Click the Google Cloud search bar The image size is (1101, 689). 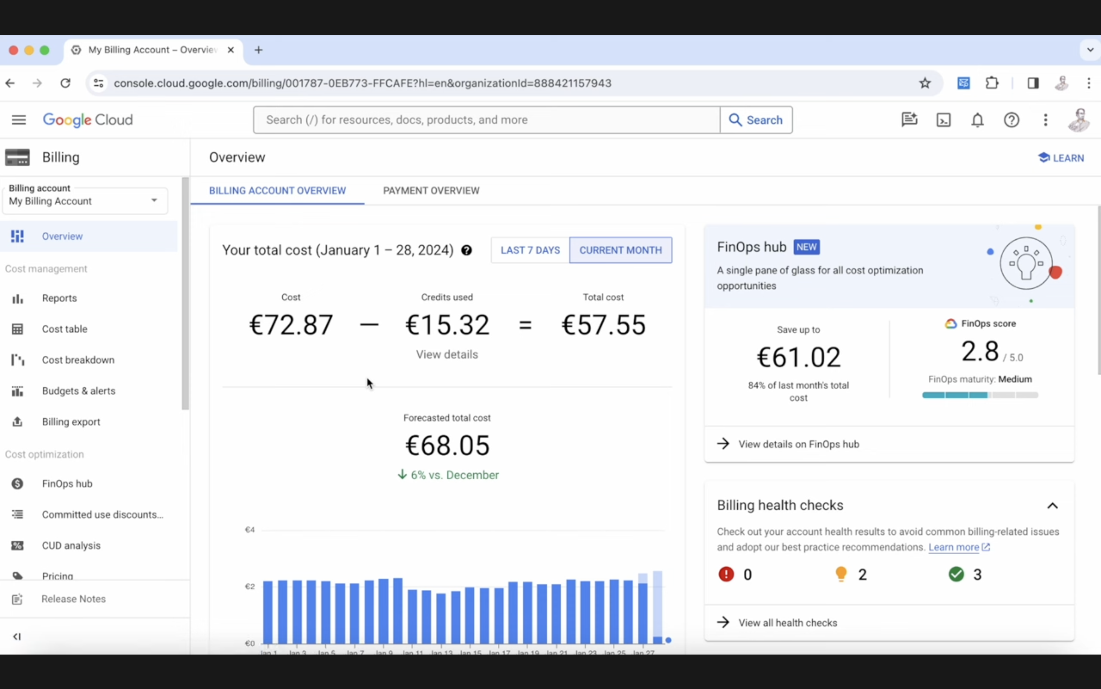click(487, 119)
